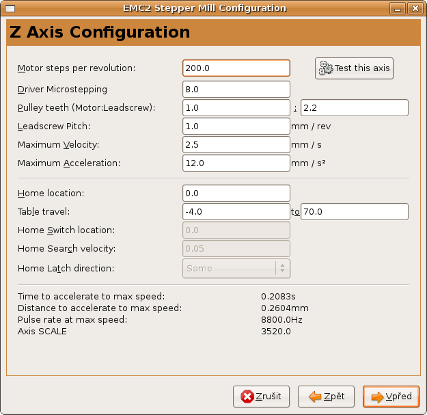The width and height of the screenshot is (427, 415).
Task: Close the EMC2 Stepper Mill Configuration window
Action: coord(418,8)
